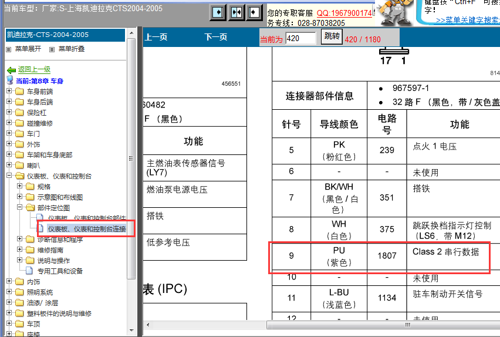Click the folder icon for 车门
The width and height of the screenshot is (500, 337).
[x=19, y=134]
